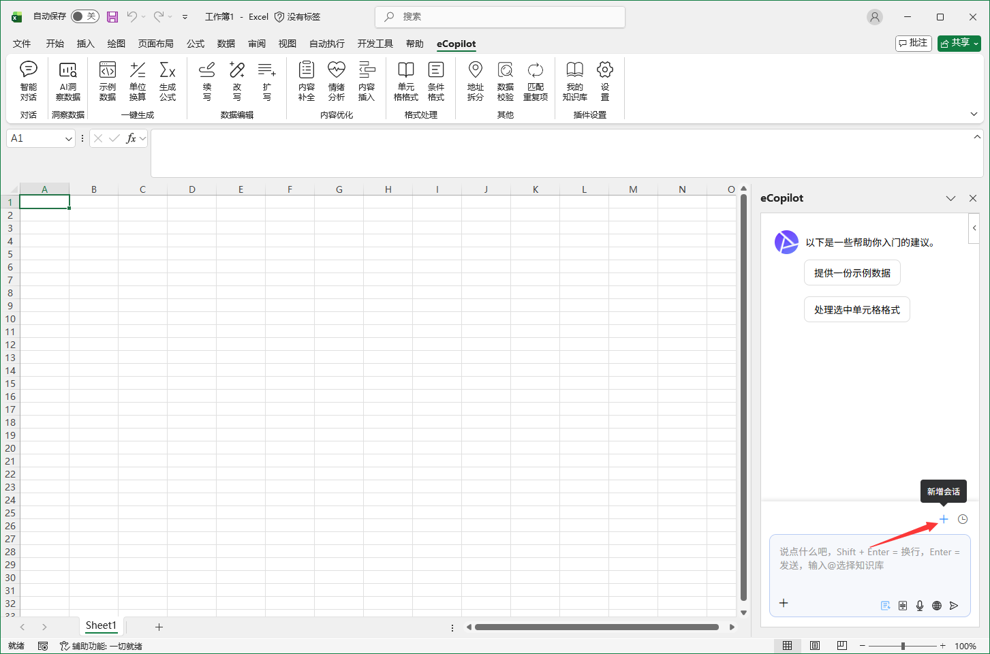This screenshot has width=990, height=654.
Task: Click the 情绪分析 heart icon
Action: point(337,80)
